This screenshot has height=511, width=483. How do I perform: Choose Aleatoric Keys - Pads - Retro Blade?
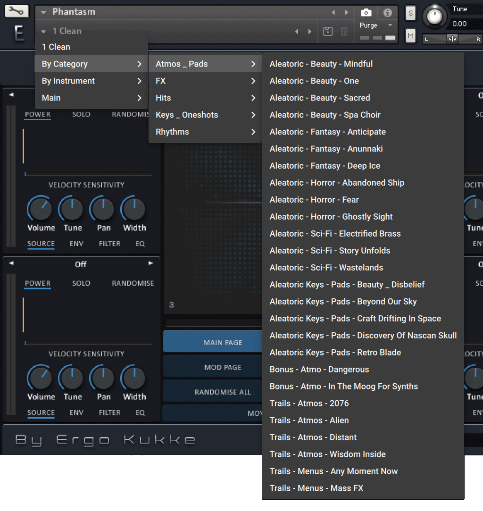point(363,352)
